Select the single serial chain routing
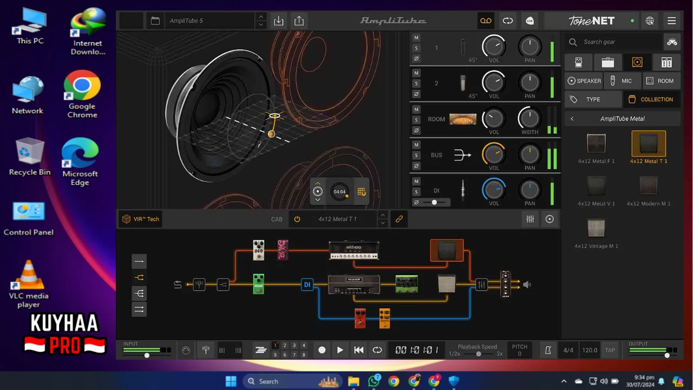 (139, 262)
